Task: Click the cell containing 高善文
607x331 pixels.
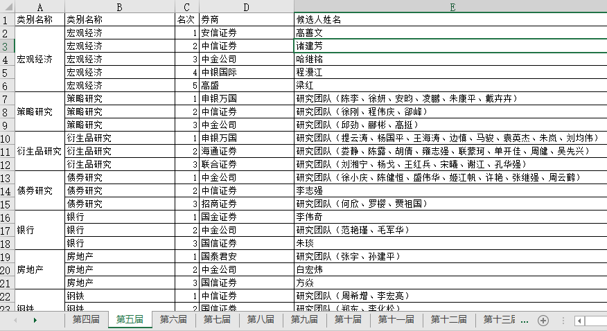Action: pos(450,33)
